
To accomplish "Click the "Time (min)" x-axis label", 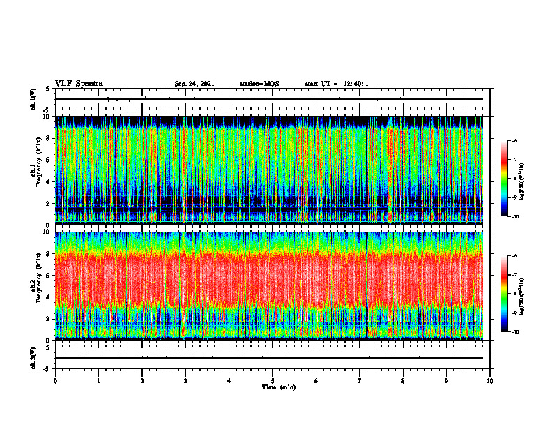I will 279,387.
